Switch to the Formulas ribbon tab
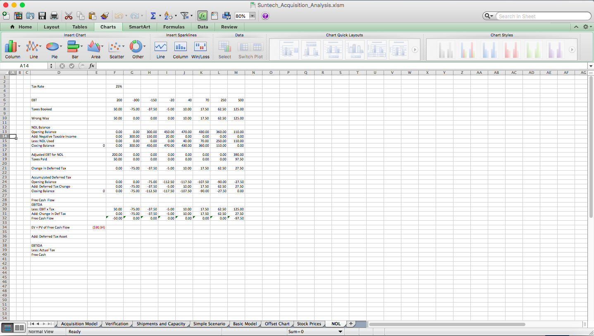Image resolution: width=594 pixels, height=336 pixels. (174, 26)
